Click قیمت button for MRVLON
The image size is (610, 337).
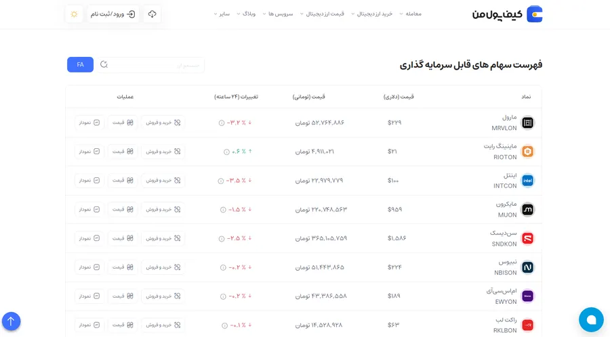[123, 122]
